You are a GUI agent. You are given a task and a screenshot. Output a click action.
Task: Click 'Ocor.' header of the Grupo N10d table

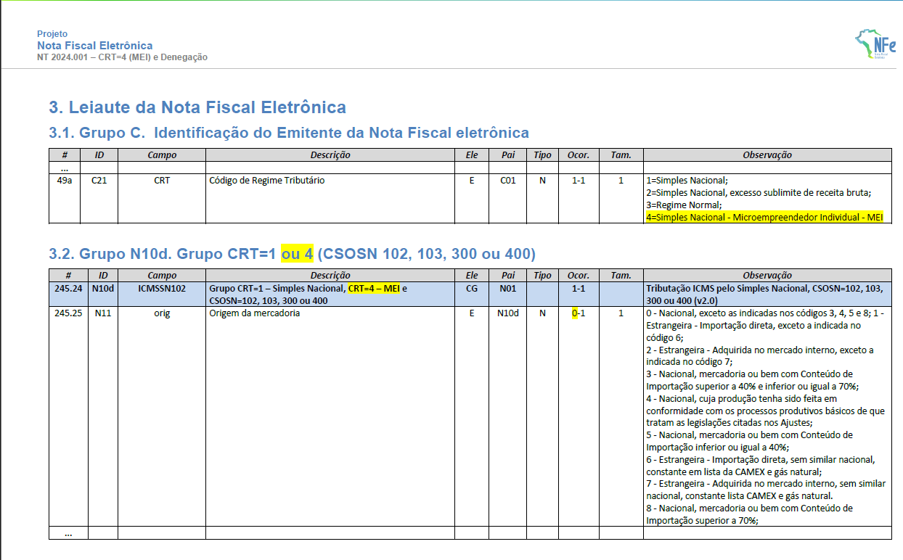click(579, 276)
